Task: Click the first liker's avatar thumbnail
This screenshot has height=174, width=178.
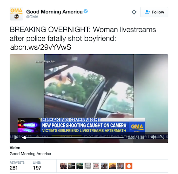Action: click(63, 166)
